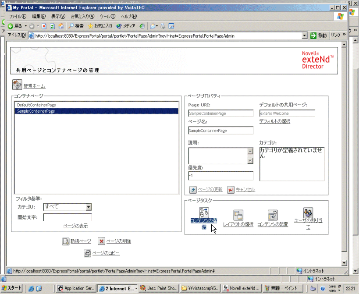The height and width of the screenshot is (294, 359).
Task: Click the 説明 description text area
Action: tap(218, 156)
